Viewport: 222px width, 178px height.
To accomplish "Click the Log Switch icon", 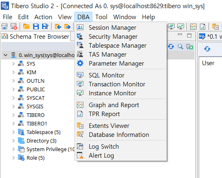I will click(80, 146).
